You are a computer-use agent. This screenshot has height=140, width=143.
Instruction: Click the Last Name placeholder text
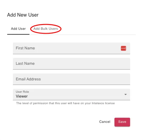(x=25, y=64)
